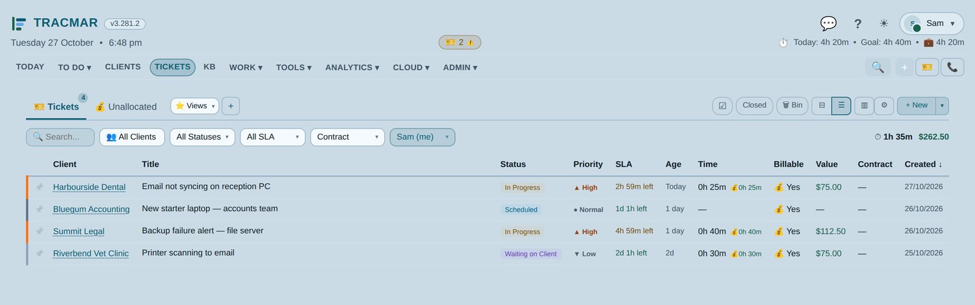Pin the Bluegum Accounting ticket
This screenshot has width=975, height=305.
39,209
